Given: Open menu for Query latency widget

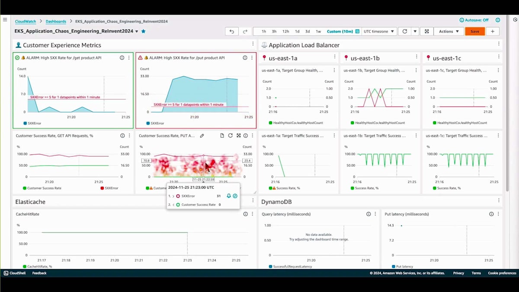Looking at the screenshot, I should [x=375, y=214].
